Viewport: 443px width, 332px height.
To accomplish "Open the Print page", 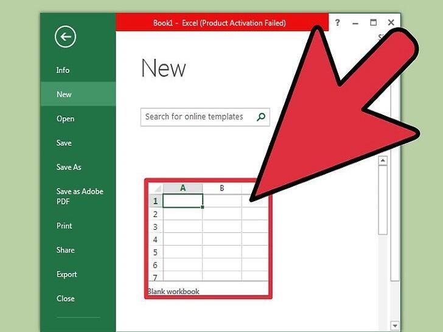I will pos(64,226).
